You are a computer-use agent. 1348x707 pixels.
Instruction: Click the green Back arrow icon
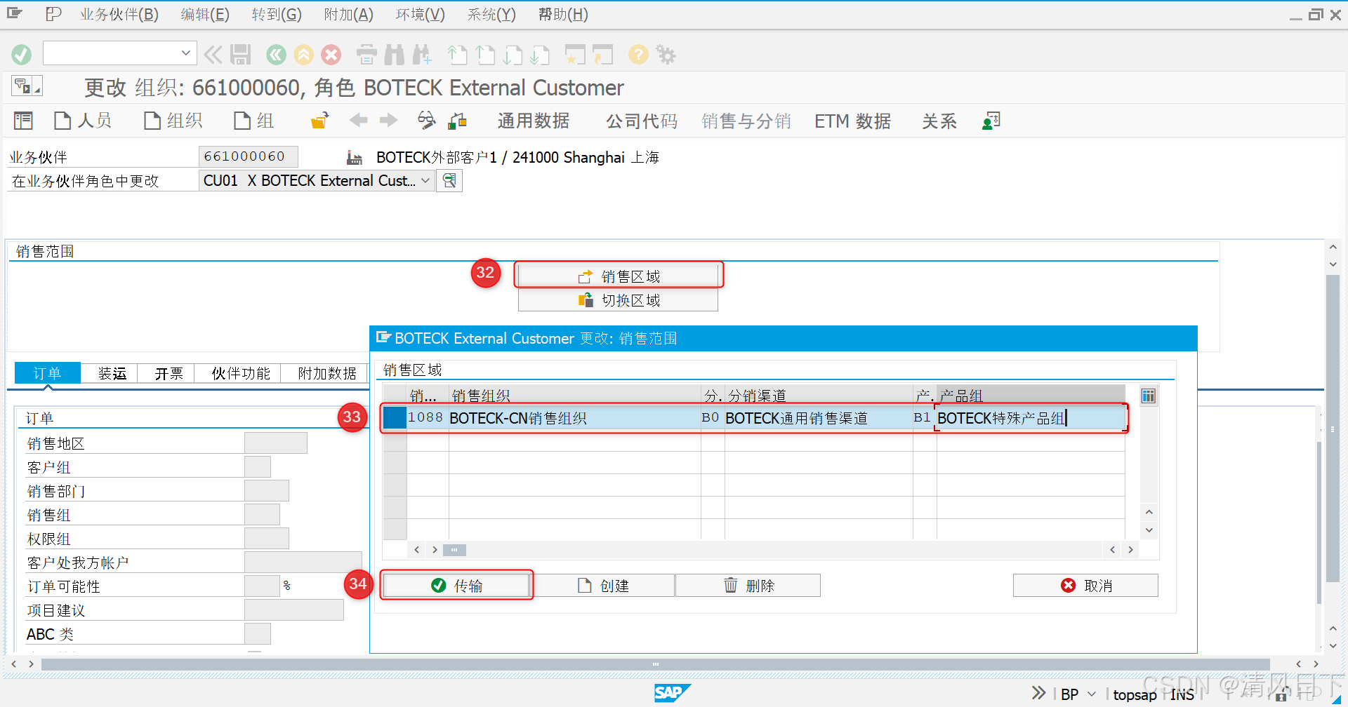click(275, 54)
